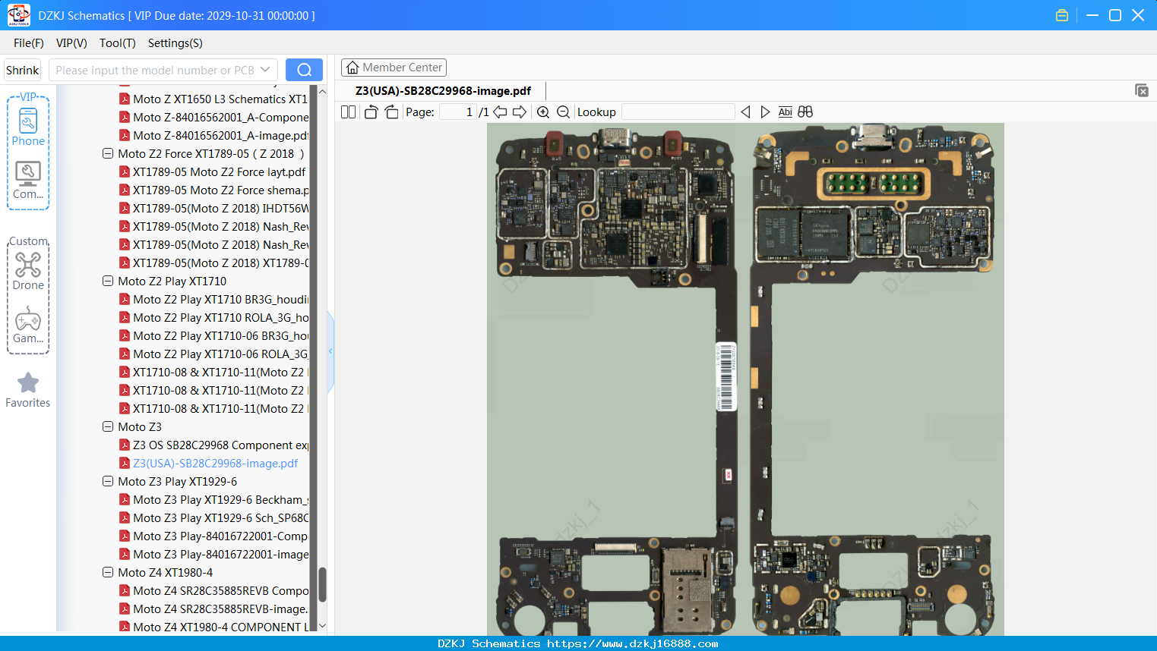Click the Member Center home icon

352,68
